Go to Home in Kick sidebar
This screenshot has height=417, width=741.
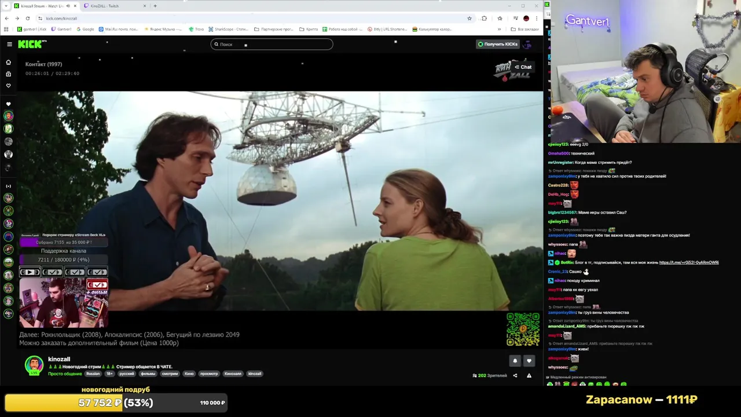[8, 62]
